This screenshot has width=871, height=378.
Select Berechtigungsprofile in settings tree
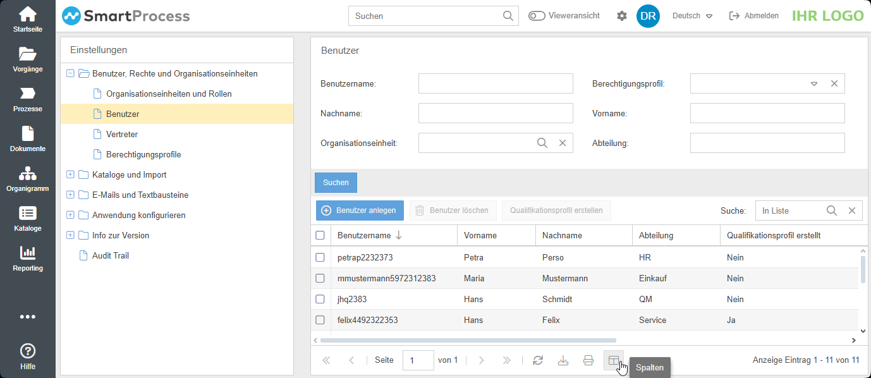[x=143, y=154]
